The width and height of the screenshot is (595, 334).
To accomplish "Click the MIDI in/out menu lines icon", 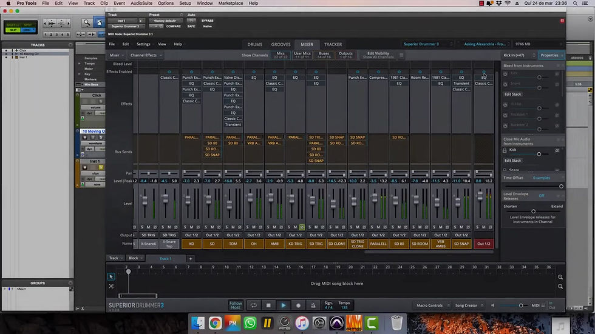I will 543,306.
